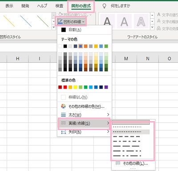Viewport: 178px width, 171px height.
Task: Open その他の線(L)... options
Action: [133, 163]
